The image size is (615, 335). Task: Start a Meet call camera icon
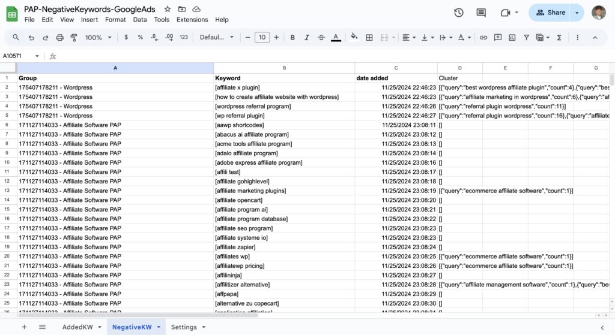[x=505, y=13]
